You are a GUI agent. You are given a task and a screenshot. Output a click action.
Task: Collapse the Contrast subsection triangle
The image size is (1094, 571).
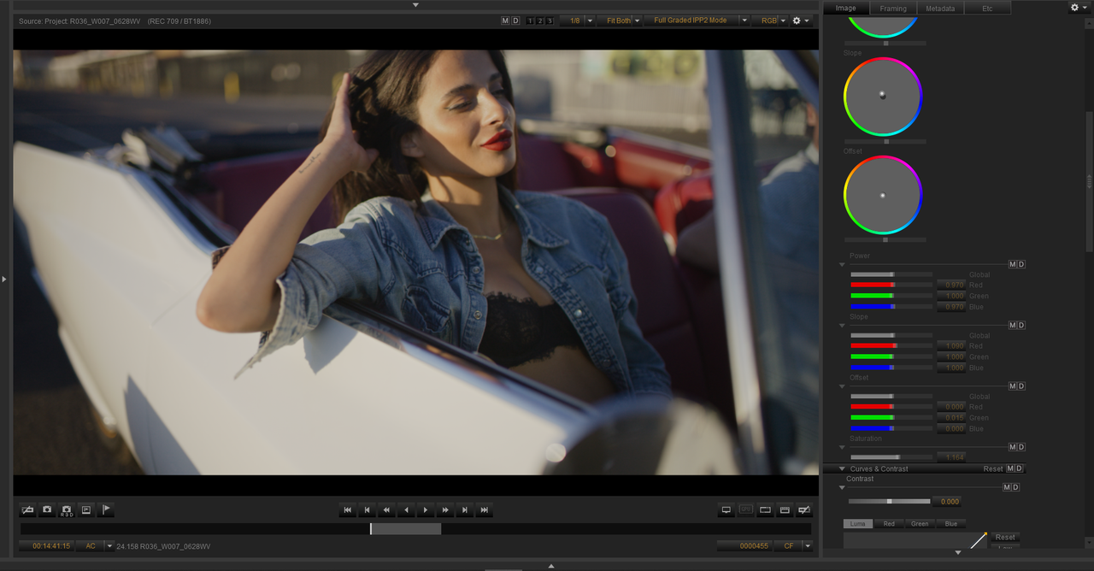pos(842,487)
